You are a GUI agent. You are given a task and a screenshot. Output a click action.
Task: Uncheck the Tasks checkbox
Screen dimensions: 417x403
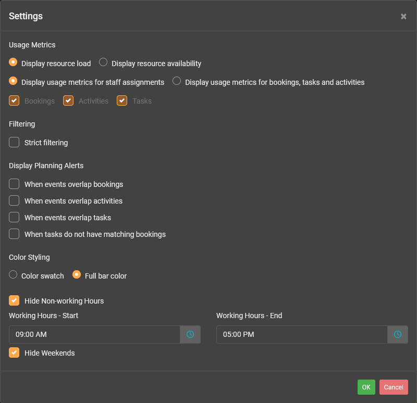point(122,100)
